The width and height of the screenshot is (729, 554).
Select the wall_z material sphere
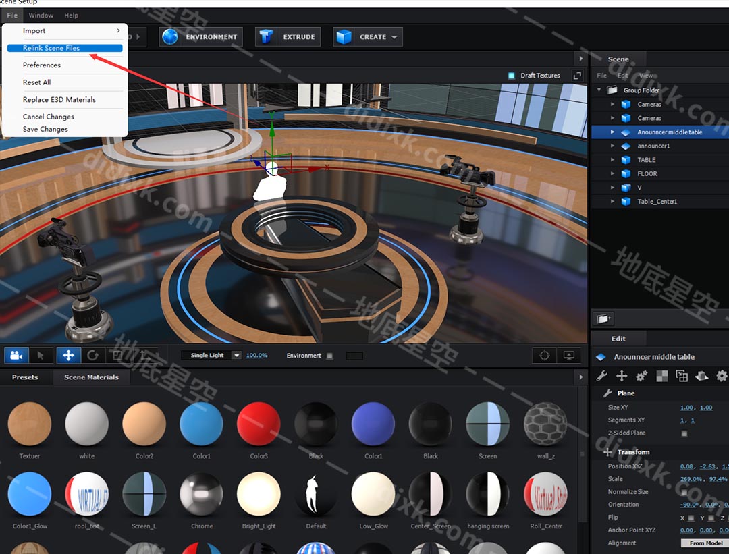click(545, 424)
